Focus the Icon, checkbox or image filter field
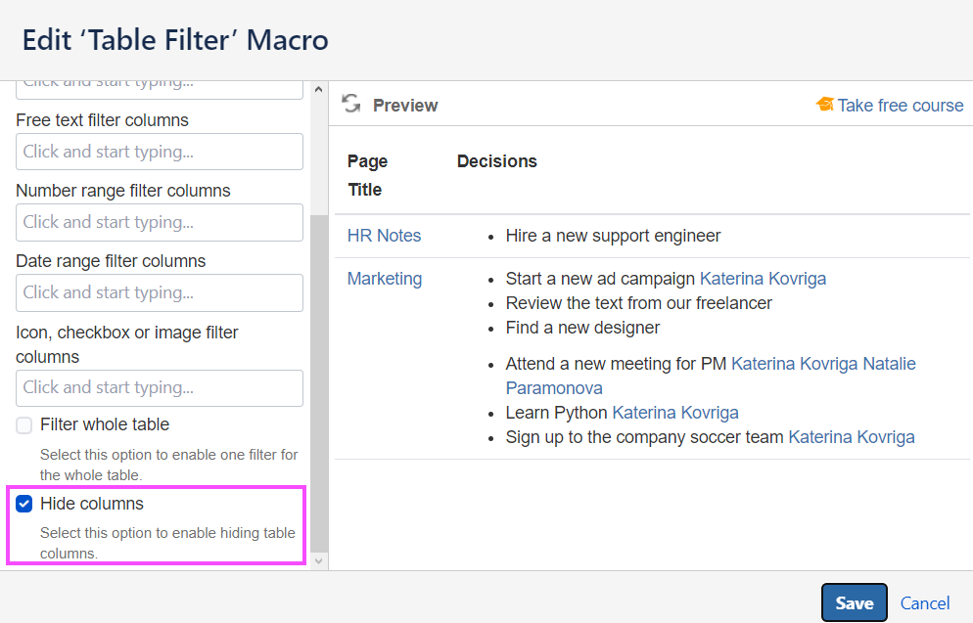Viewport: 973px width, 623px height. pyautogui.click(x=160, y=387)
